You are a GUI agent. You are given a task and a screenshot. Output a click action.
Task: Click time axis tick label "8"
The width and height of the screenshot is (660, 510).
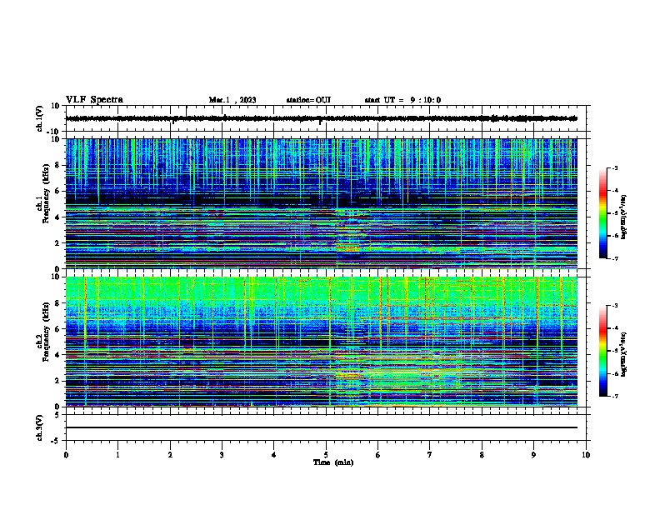[482, 455]
